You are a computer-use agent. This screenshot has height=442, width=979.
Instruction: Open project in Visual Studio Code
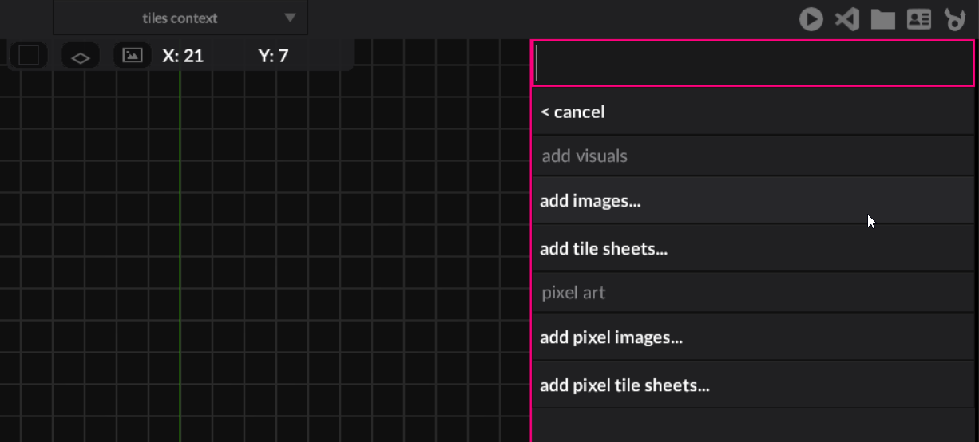pos(847,19)
